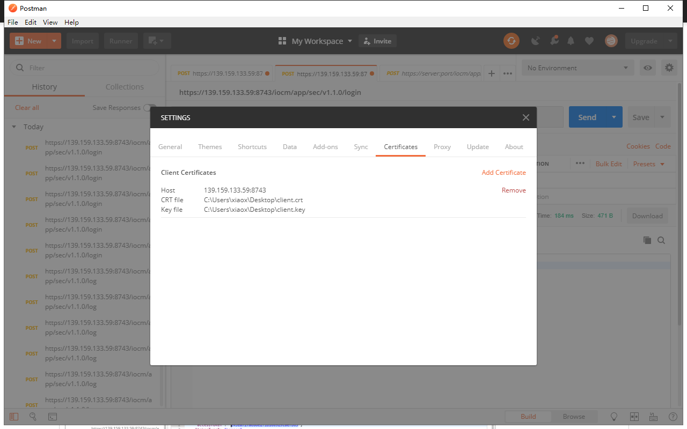Open the Cookies link

click(638, 146)
